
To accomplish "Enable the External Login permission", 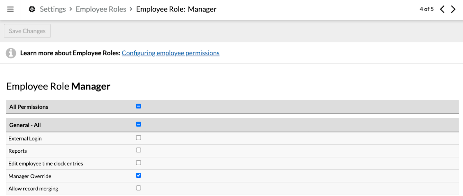I will (x=138, y=138).
